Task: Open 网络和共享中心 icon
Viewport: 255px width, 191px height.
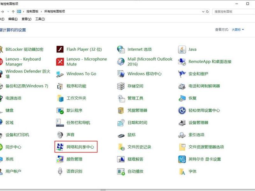Action: [60, 147]
